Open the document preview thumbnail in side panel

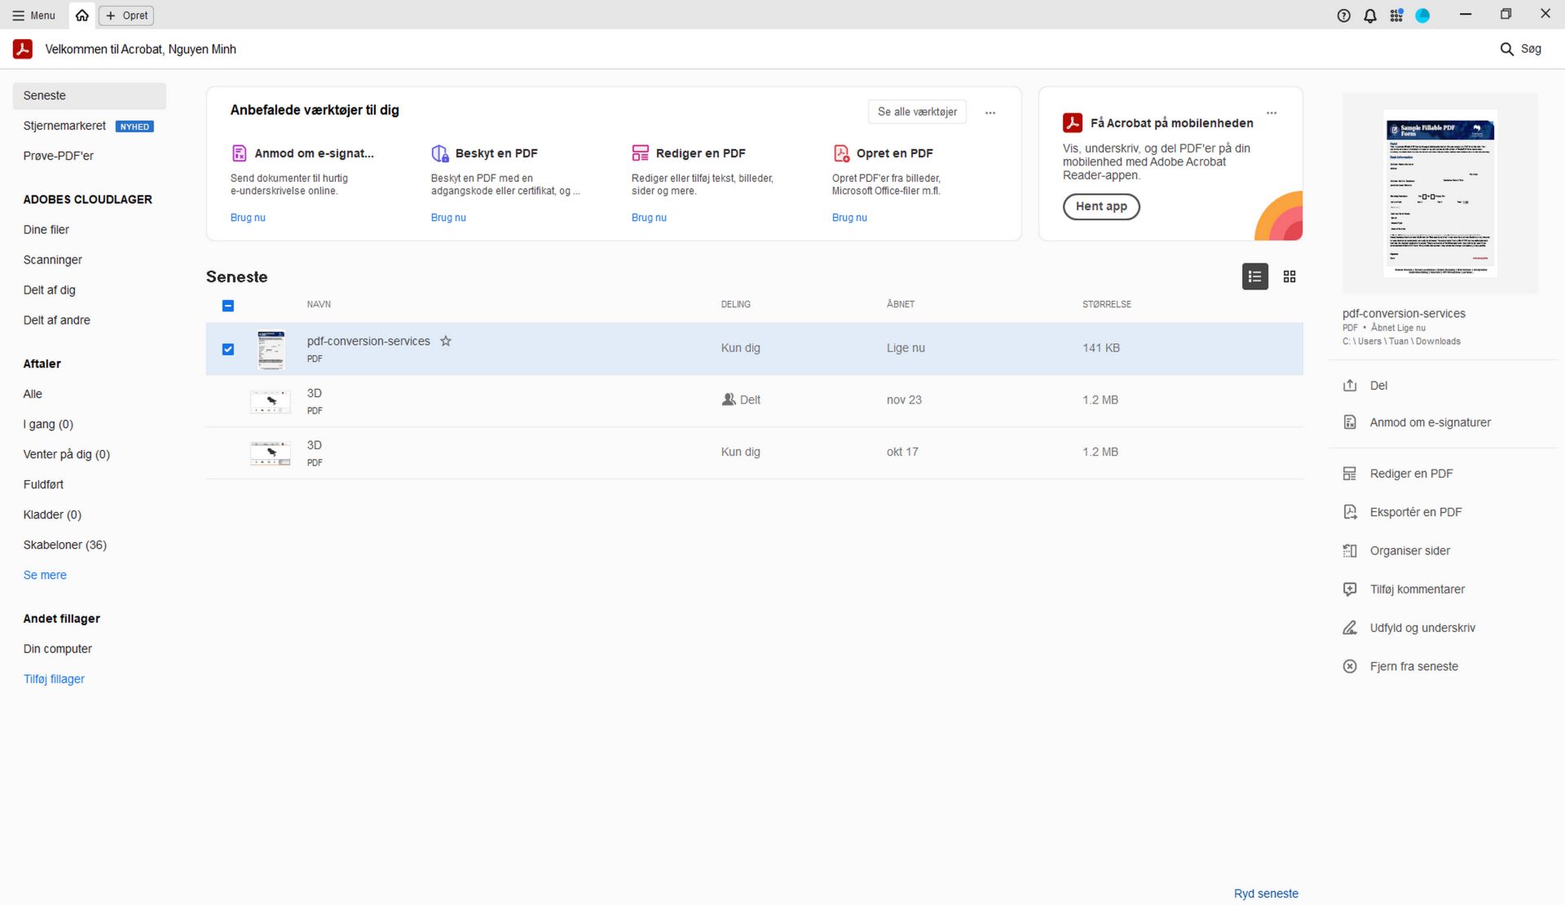pos(1439,194)
